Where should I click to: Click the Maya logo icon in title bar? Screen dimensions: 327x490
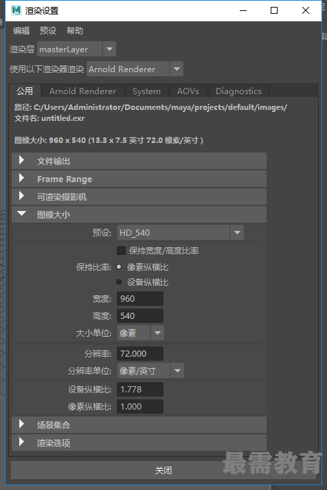pyautogui.click(x=16, y=10)
